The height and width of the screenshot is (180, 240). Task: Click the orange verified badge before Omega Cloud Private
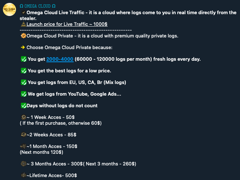(23, 36)
